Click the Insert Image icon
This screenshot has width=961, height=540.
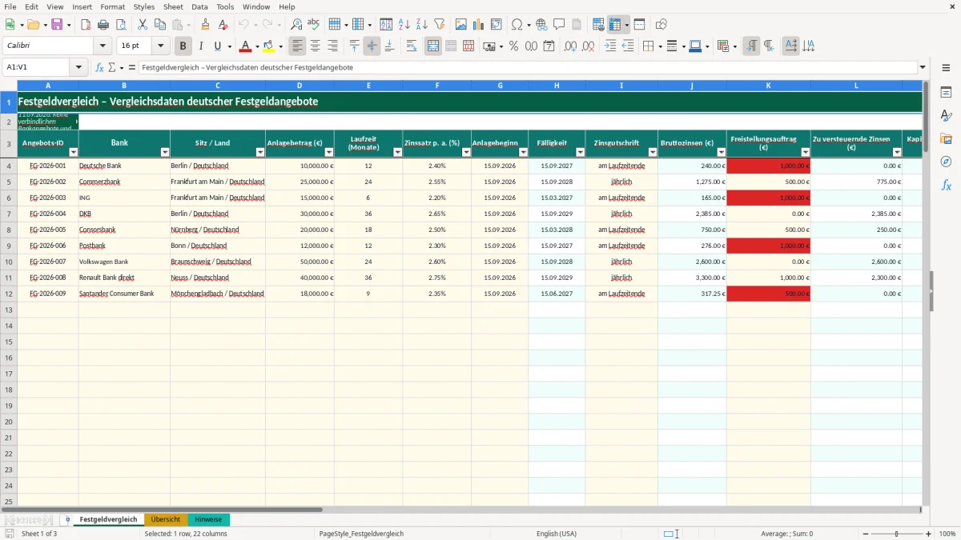(x=461, y=25)
